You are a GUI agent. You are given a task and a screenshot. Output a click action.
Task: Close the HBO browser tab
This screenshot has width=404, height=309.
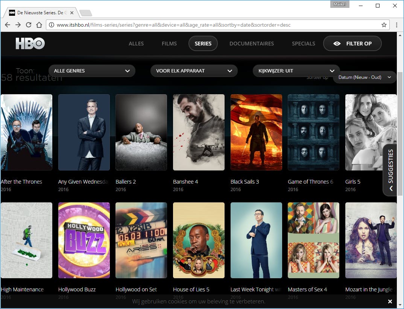(72, 13)
